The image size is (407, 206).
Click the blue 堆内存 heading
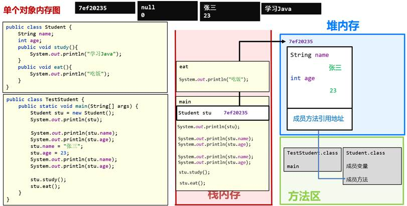coord(343,26)
